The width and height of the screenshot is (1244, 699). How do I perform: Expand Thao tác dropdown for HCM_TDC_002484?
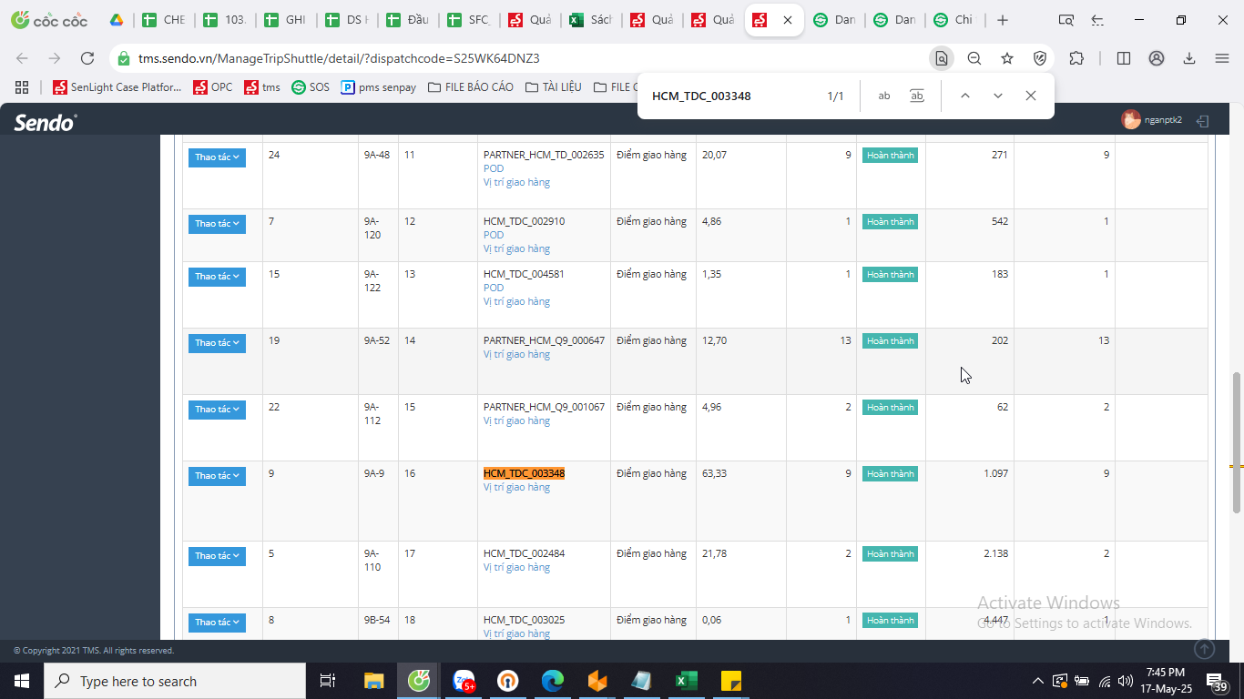[217, 556]
